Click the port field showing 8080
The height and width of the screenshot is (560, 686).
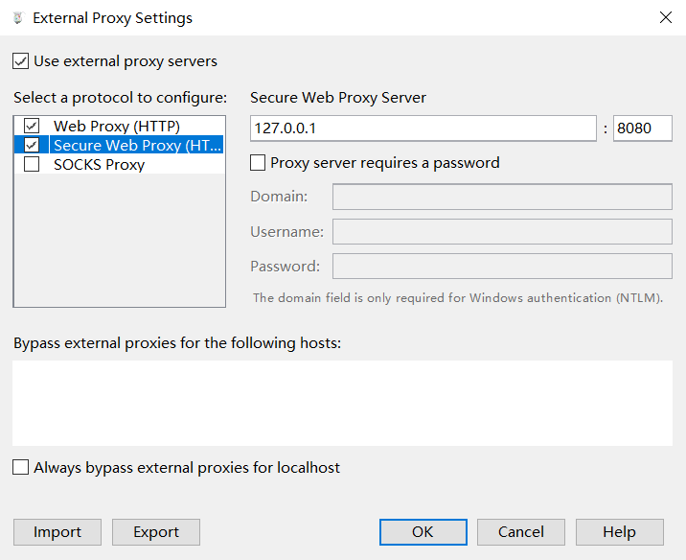[x=642, y=128]
